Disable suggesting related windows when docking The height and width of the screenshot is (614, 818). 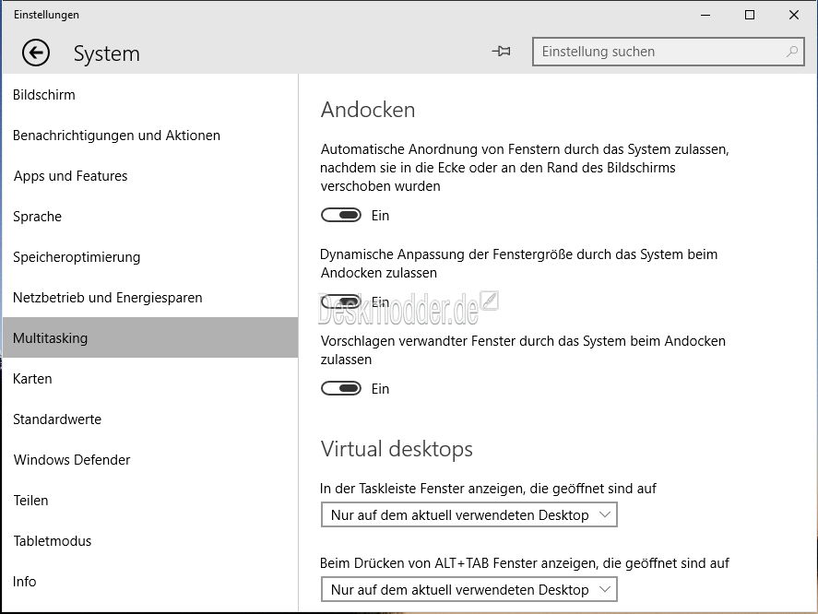pos(340,388)
